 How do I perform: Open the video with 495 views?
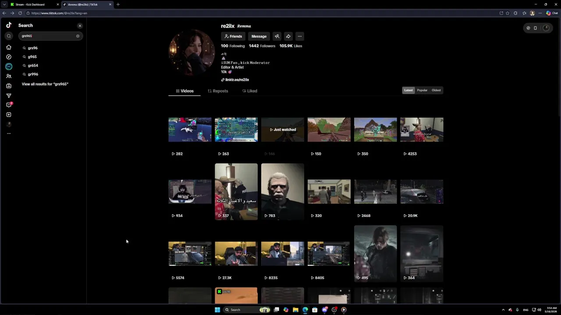[x=376, y=254]
